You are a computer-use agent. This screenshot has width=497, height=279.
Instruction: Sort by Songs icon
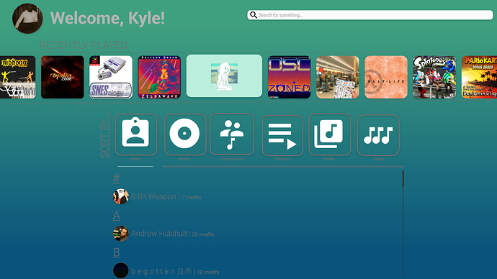coord(378,135)
